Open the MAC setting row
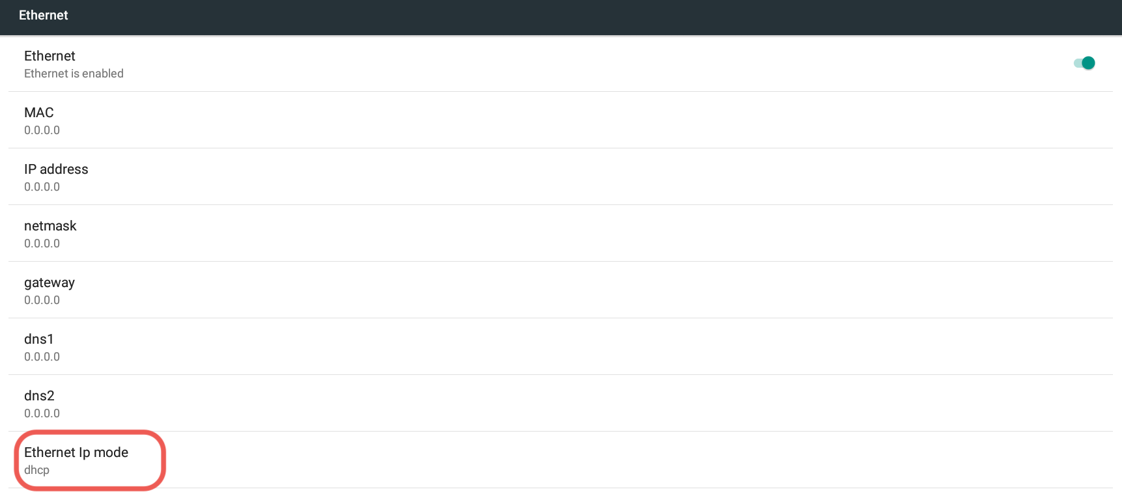Screen dimensions: 1122x498 tap(39, 113)
